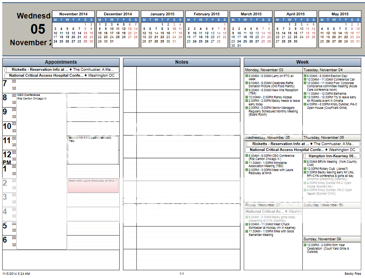Click green square beside BRVN Meeting entry
Viewport: 365px width, 278px height.
pos(305,162)
